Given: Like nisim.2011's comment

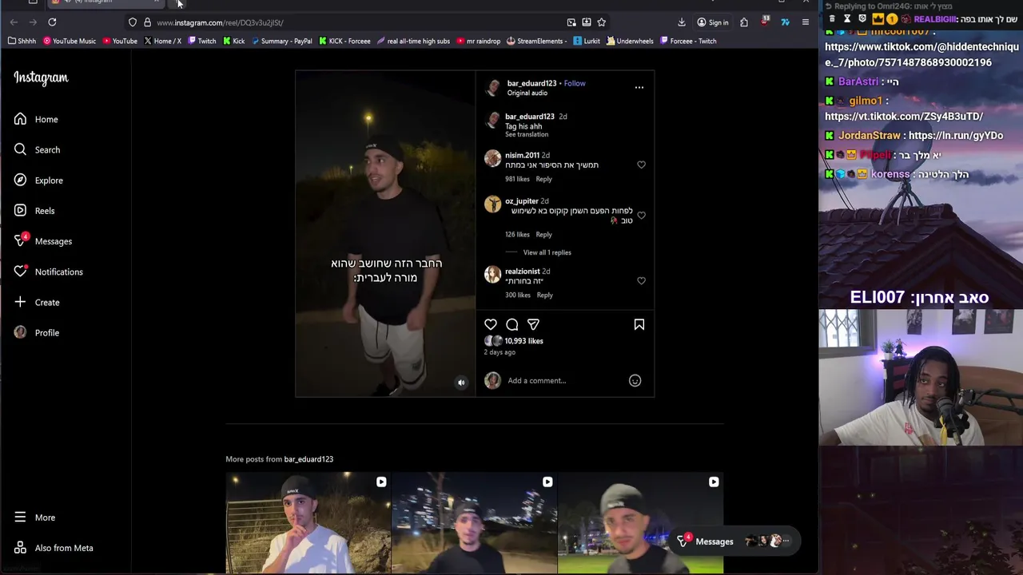Looking at the screenshot, I should click(x=641, y=165).
